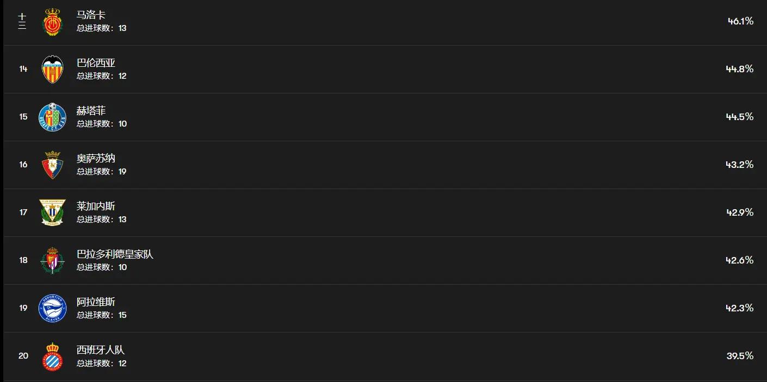767x382 pixels.
Task: Open team name 巴伦西亚
Action: point(96,63)
